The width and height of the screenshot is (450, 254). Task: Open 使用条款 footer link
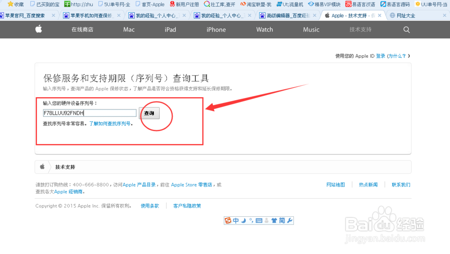coord(149,206)
